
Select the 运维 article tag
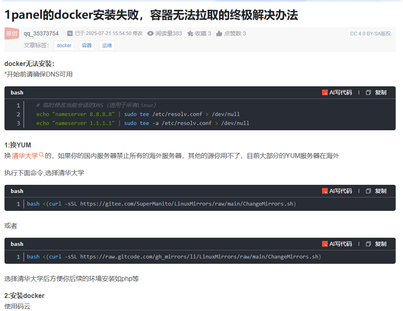click(x=107, y=46)
